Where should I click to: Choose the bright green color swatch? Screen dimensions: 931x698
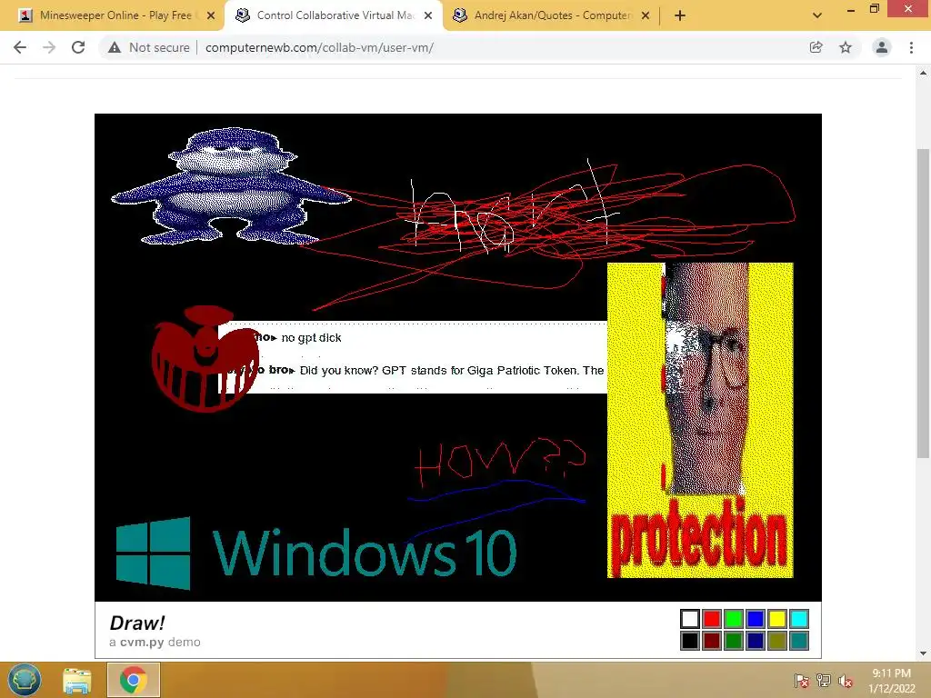734,619
